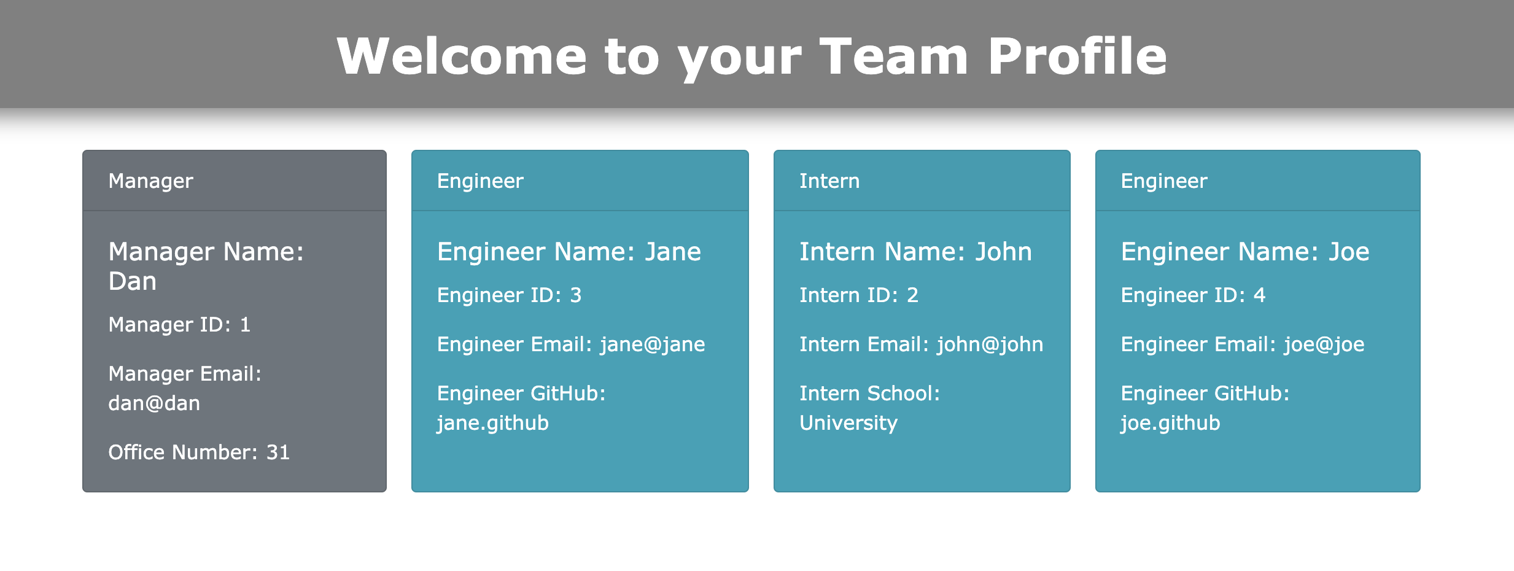Select the Manager Name: Dan title
The width and height of the screenshot is (1514, 571).
point(206,266)
